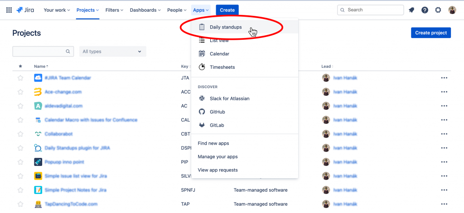464x213 pixels.
Task: Focus the project search input field
Action: tap(43, 52)
